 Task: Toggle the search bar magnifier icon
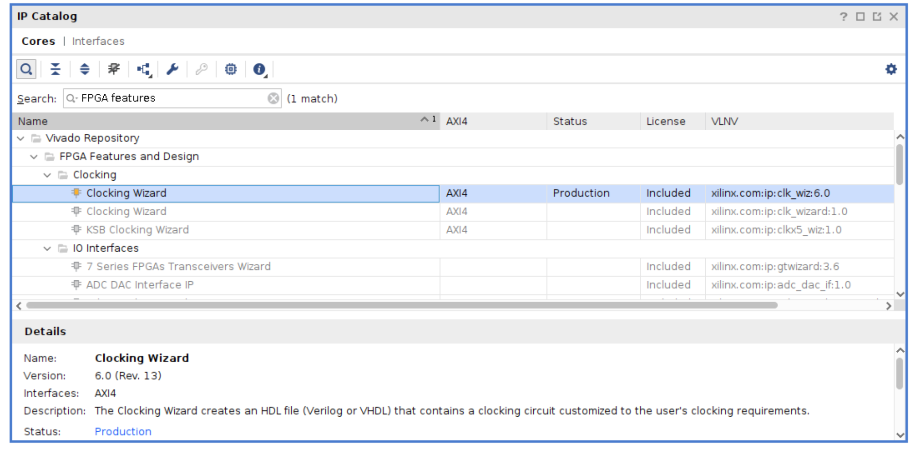click(x=26, y=70)
